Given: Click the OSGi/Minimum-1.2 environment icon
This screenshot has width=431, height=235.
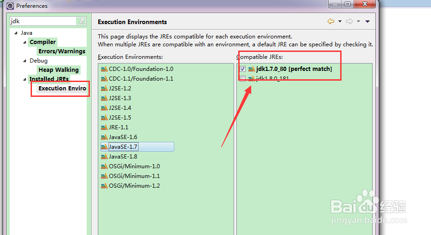Looking at the screenshot, I should click(104, 186).
